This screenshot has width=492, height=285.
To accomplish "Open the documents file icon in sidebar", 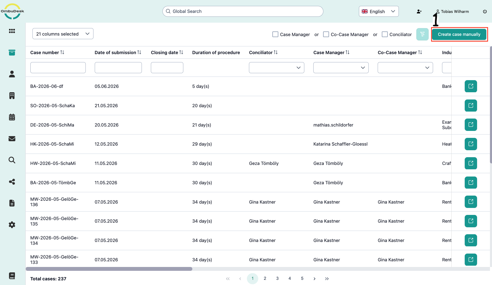I will tap(12, 203).
